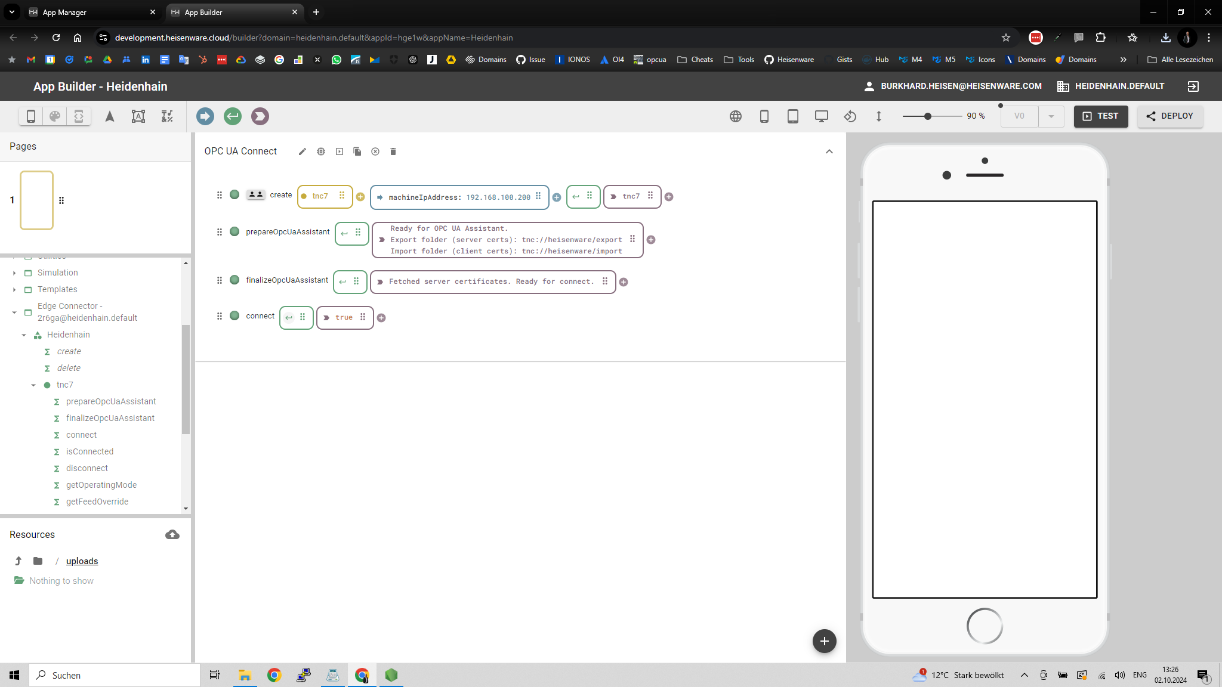Toggle the palette design view button
Image resolution: width=1222 pixels, height=687 pixels.
pos(55,116)
